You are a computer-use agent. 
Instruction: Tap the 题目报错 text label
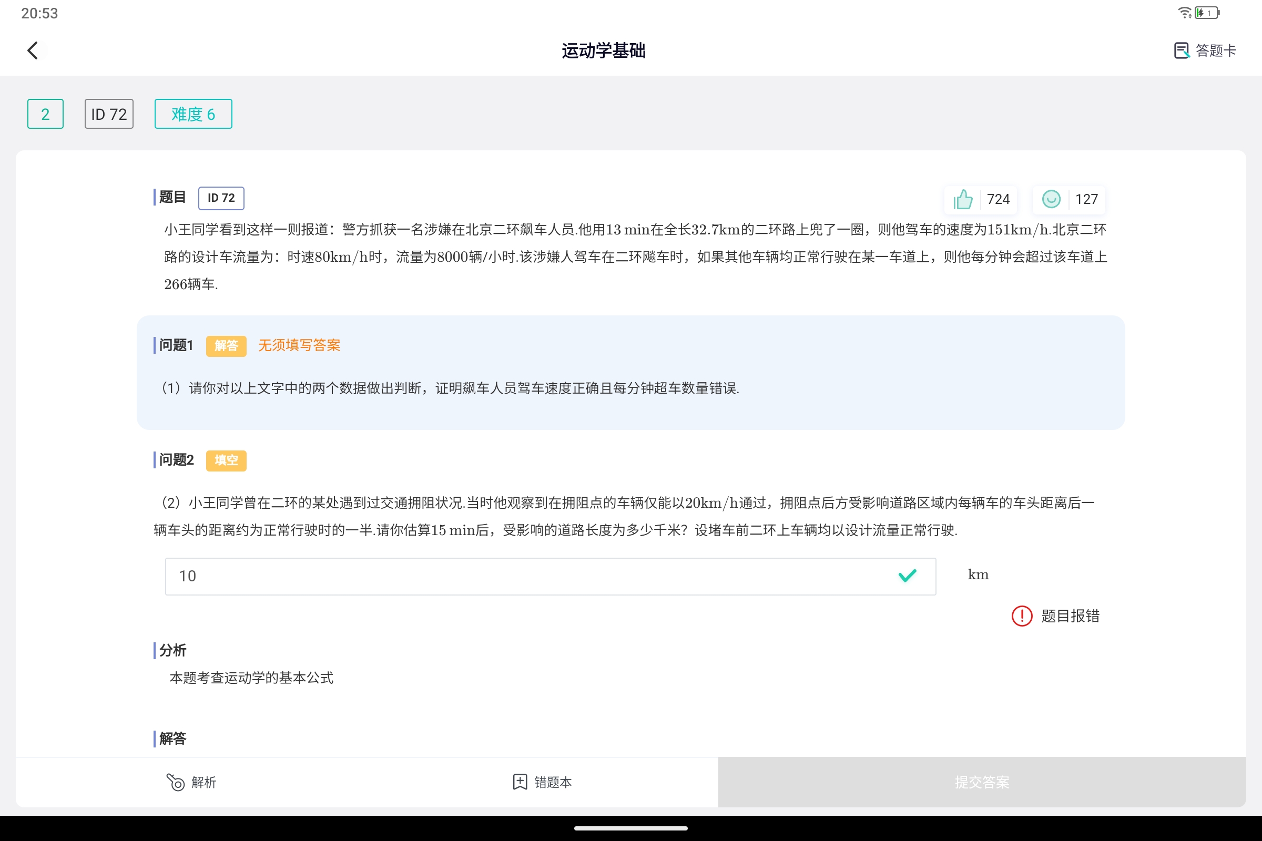[1071, 616]
